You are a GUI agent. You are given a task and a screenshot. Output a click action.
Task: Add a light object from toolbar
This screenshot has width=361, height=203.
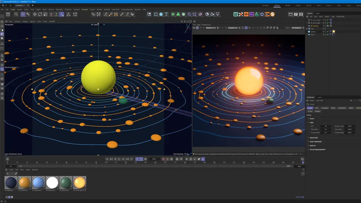218,14
